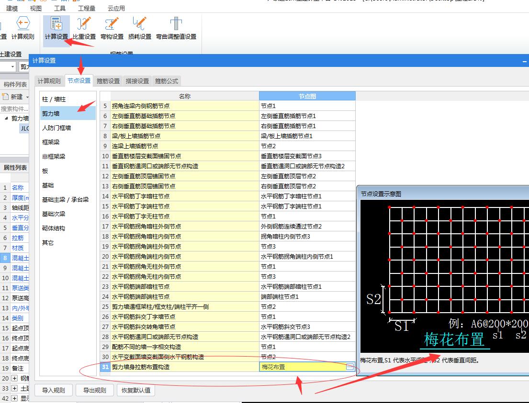Select 其它 category
The width and height of the screenshot is (529, 403).
[68, 242]
